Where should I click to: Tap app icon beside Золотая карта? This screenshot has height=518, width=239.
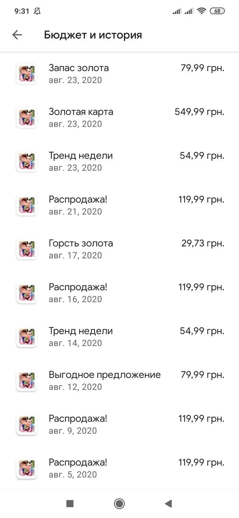(27, 117)
